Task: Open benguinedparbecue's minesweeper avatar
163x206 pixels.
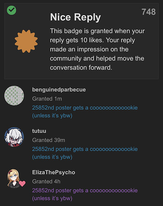Action: 14,96
